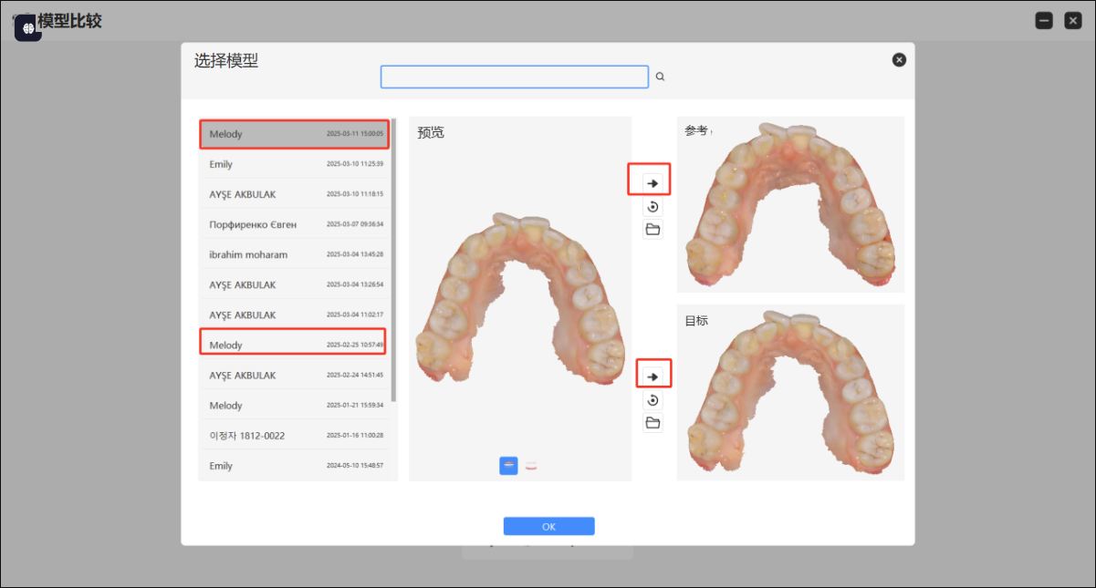This screenshot has height=588, width=1096.
Task: Choose the 이정자 1812-0022 entry
Action: (x=293, y=436)
